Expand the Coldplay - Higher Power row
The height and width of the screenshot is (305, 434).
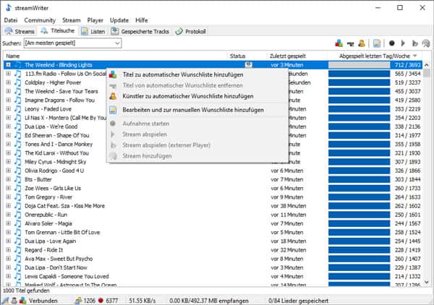pos(8,82)
